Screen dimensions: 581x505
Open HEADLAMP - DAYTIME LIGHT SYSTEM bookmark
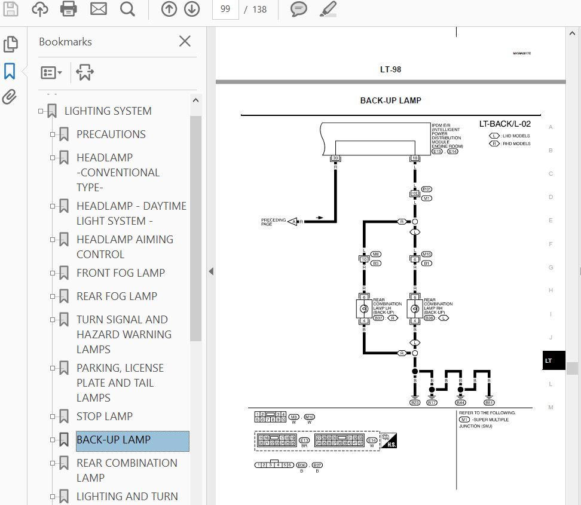pos(131,213)
